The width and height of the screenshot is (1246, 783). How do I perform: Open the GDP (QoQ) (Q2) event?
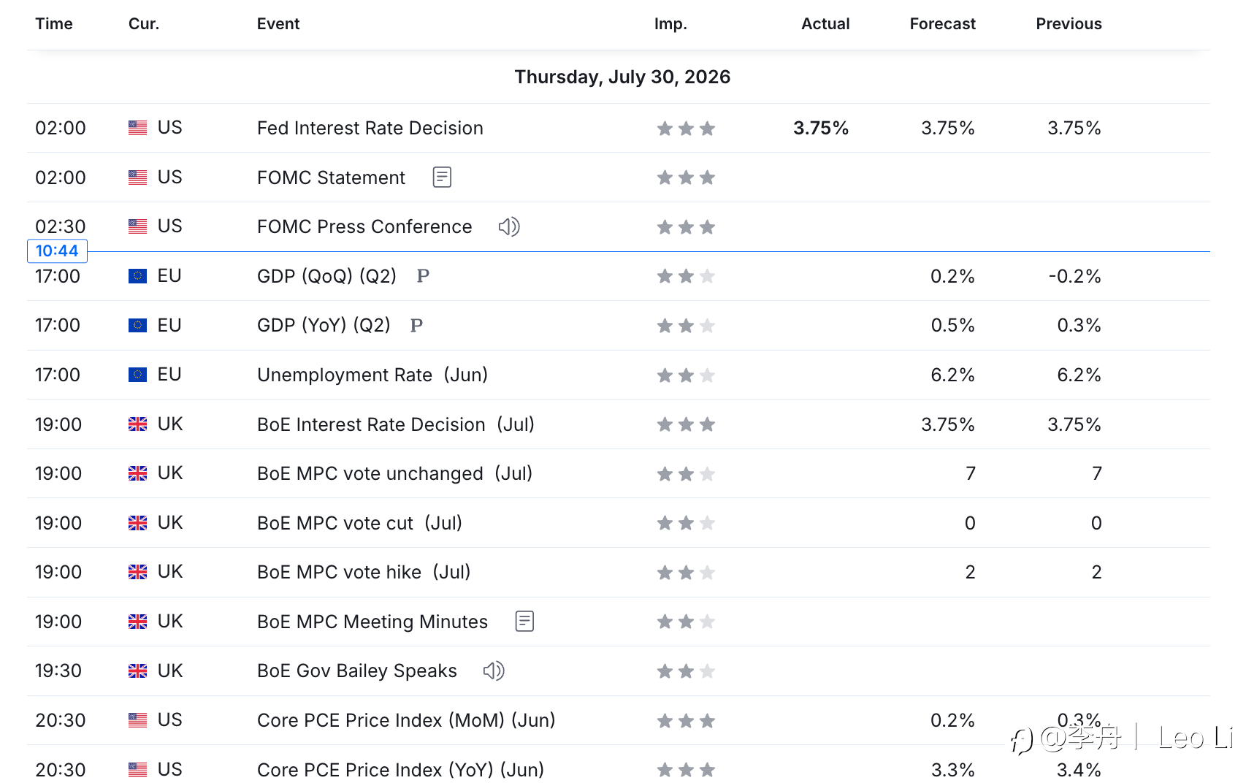(326, 276)
